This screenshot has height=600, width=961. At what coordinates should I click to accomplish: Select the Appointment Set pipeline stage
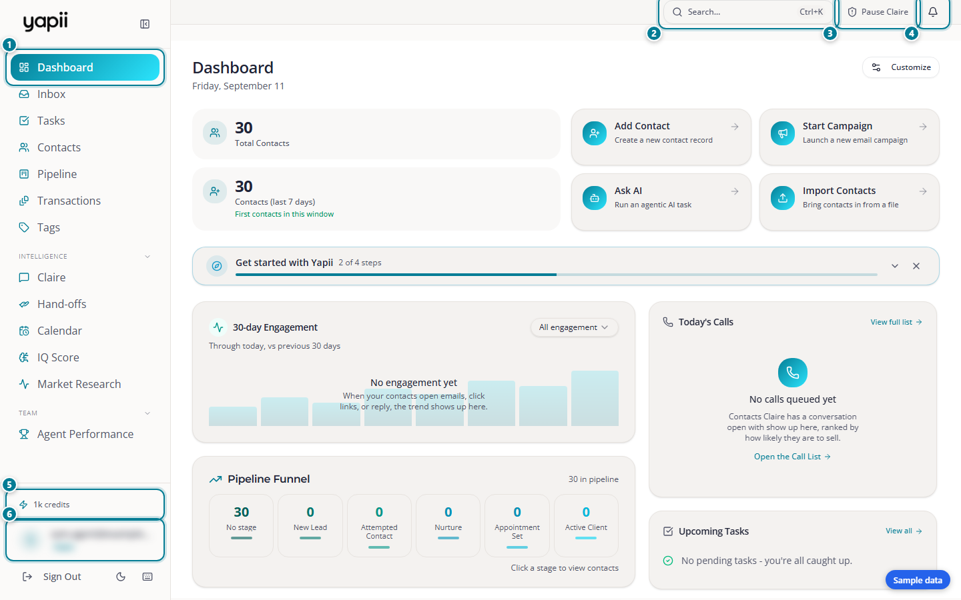(x=517, y=525)
